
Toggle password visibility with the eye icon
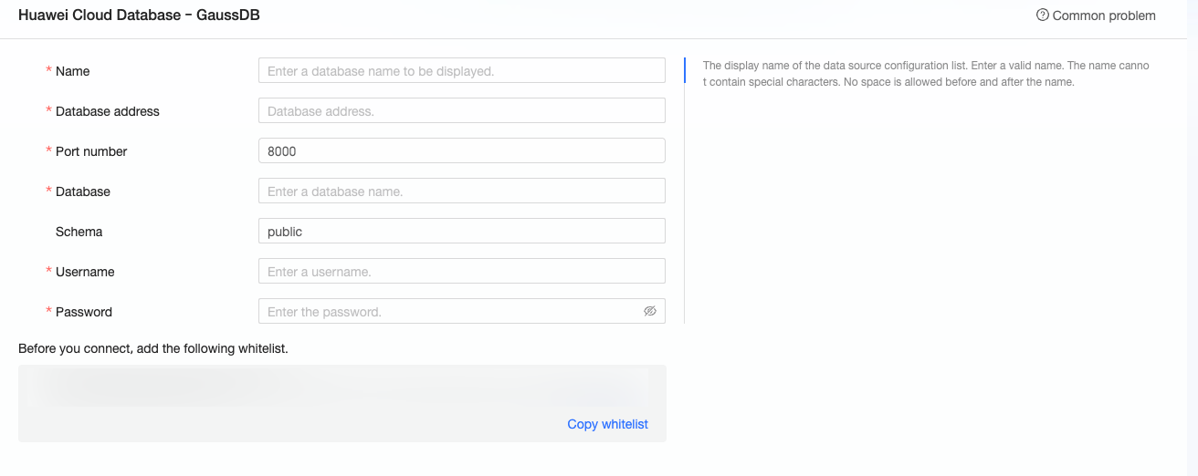click(650, 311)
